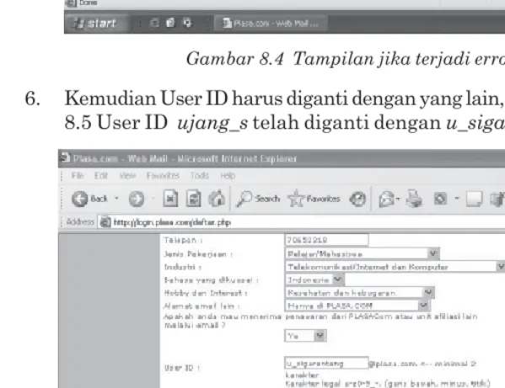Click the Mail envelope icon
Viewport: 505px width, 388px height.
(x=387, y=199)
